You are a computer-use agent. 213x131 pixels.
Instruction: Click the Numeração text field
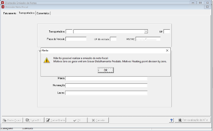pos(106,86)
